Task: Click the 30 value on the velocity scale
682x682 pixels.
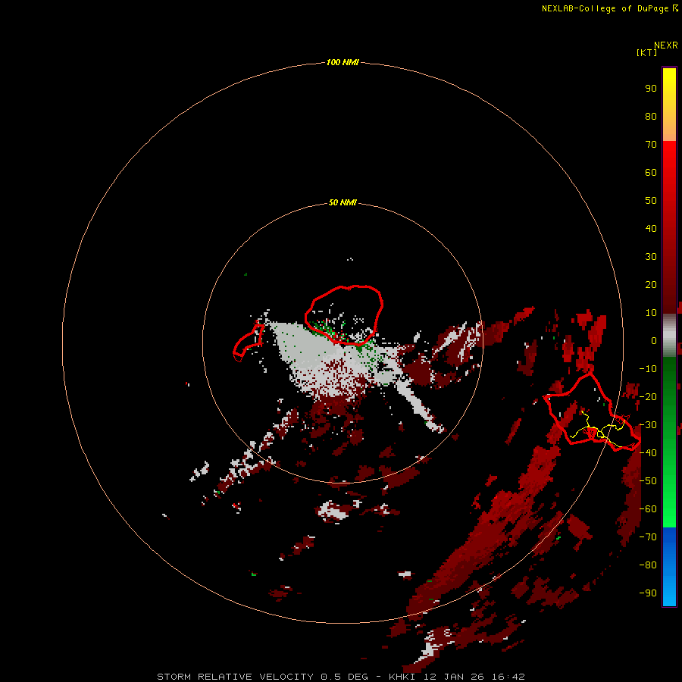Action: [x=651, y=257]
